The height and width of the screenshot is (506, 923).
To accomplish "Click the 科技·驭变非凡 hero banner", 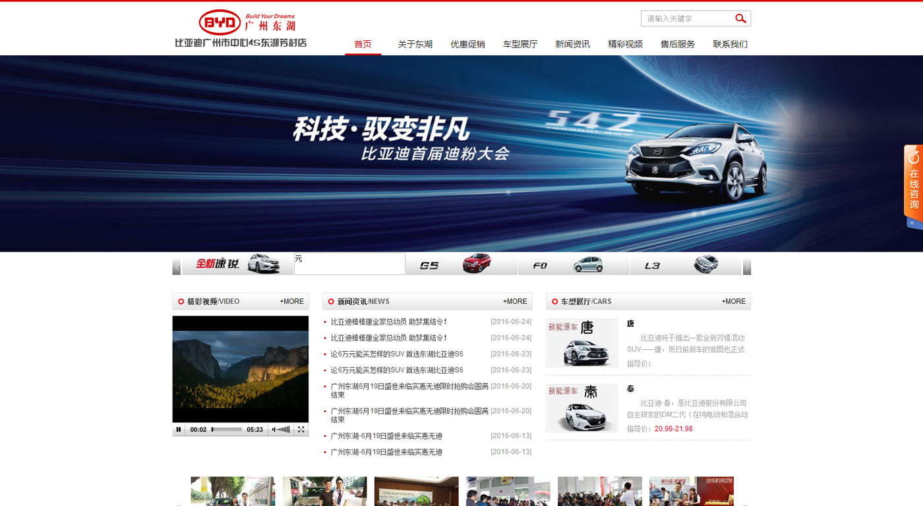I will coord(461,154).
